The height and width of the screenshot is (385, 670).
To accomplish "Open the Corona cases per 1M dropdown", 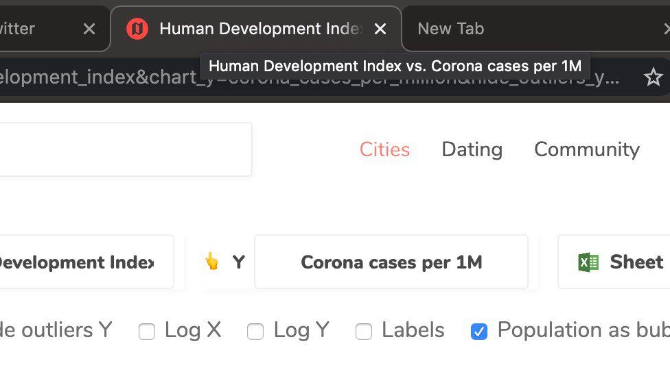I will click(391, 262).
